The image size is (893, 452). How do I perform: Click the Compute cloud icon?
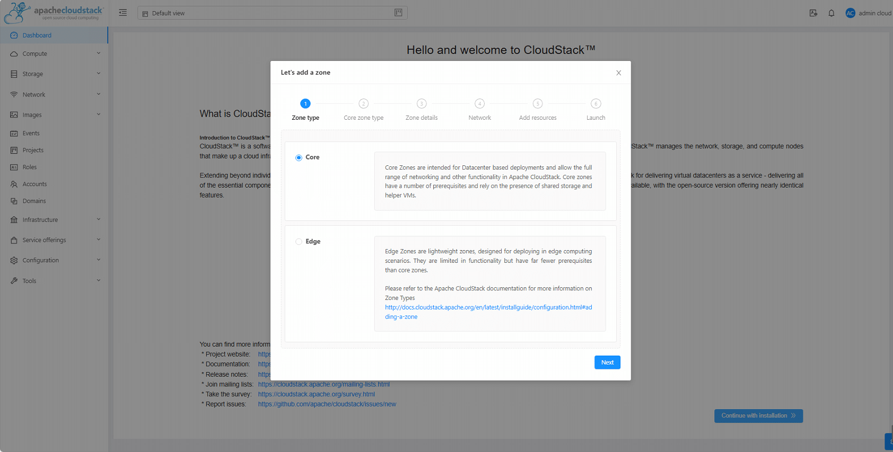[x=14, y=54]
